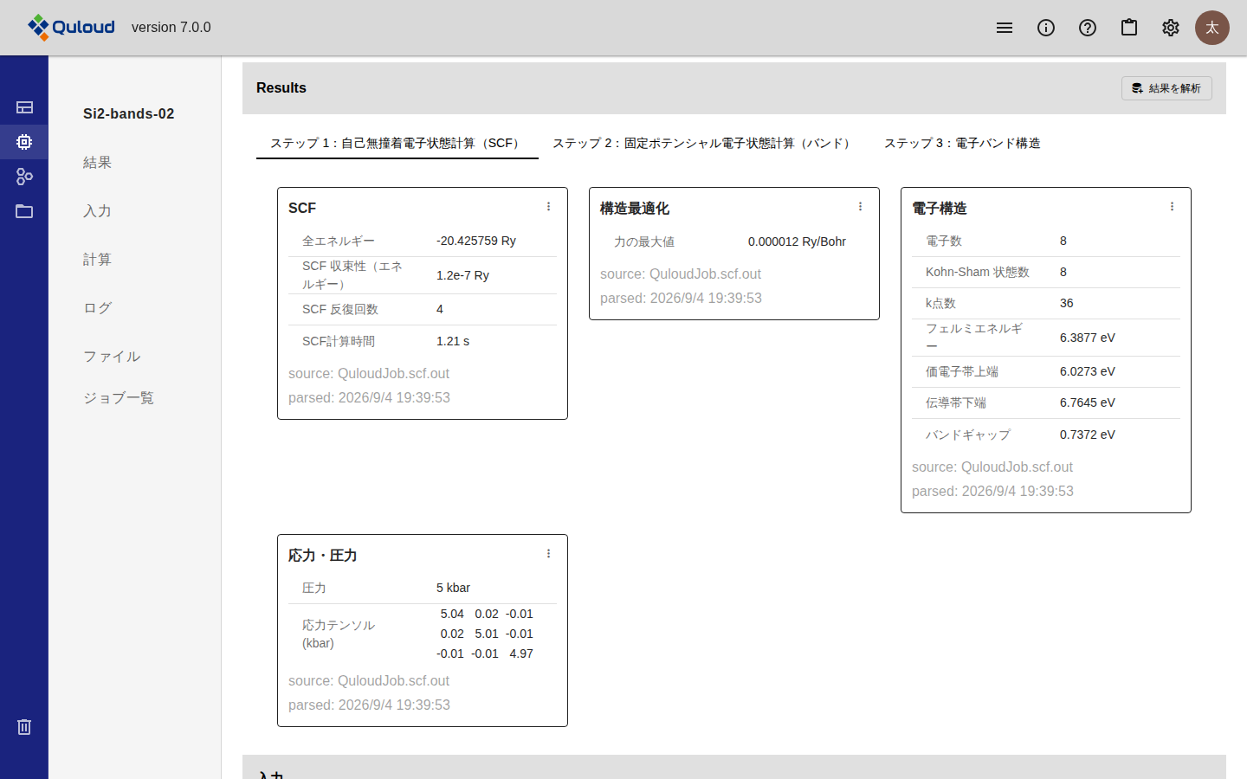Select the folder sidebar icon
This screenshot has height=779, width=1247.
coord(24,211)
